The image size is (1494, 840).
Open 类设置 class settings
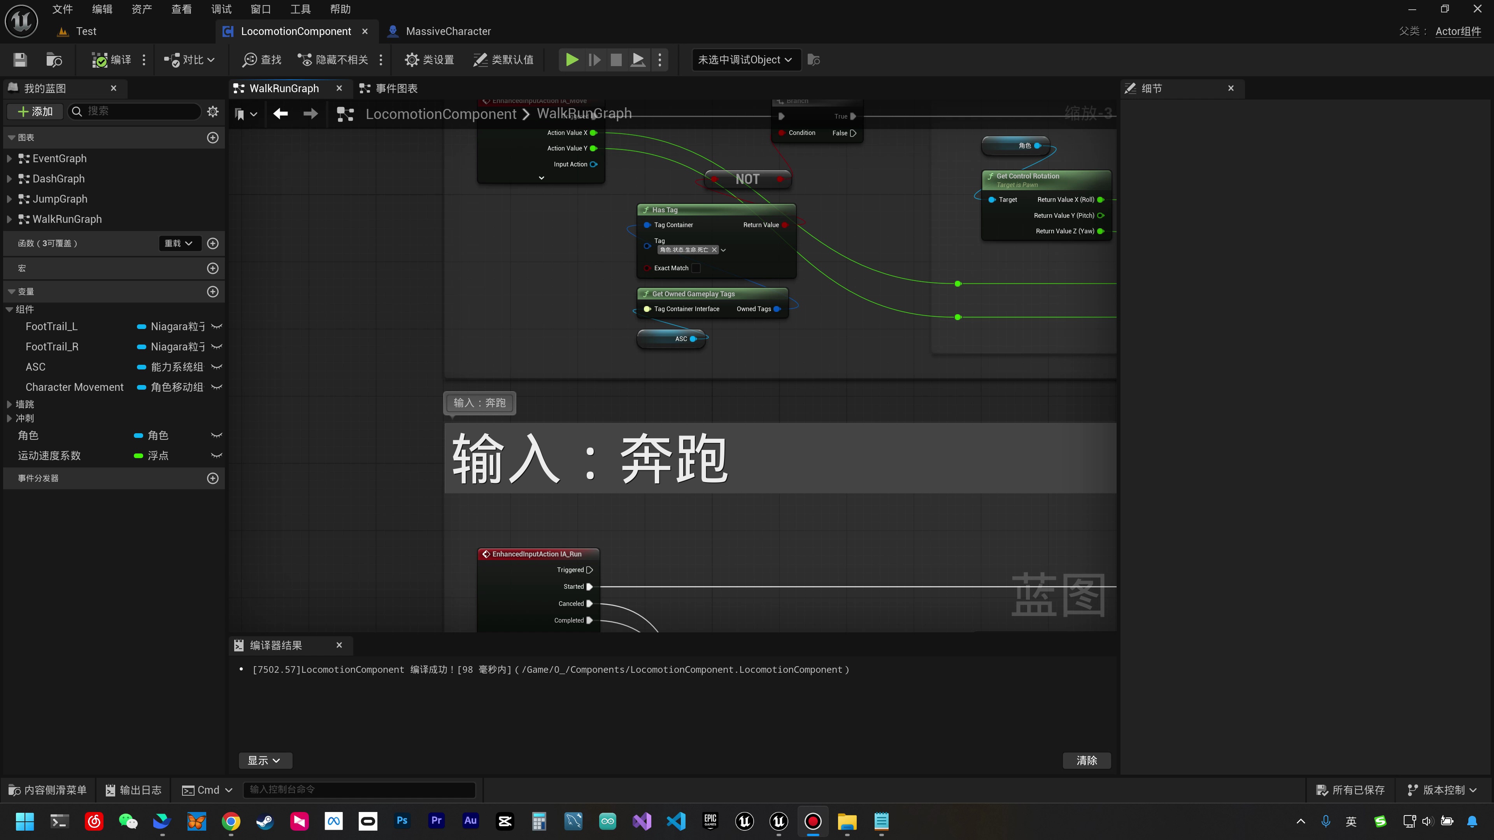point(429,60)
